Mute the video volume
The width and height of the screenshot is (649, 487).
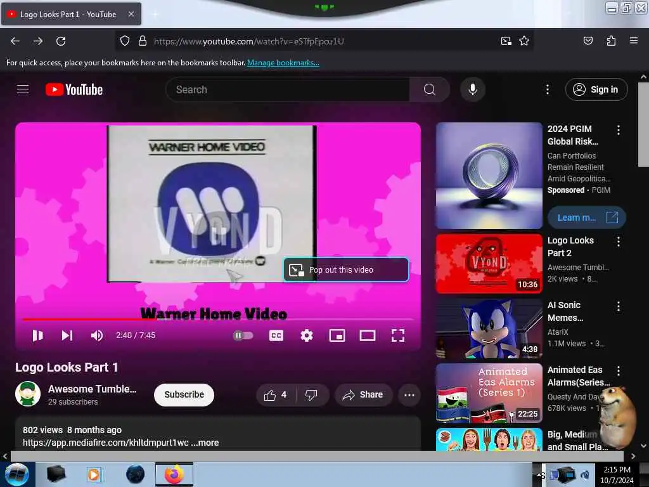coord(97,335)
